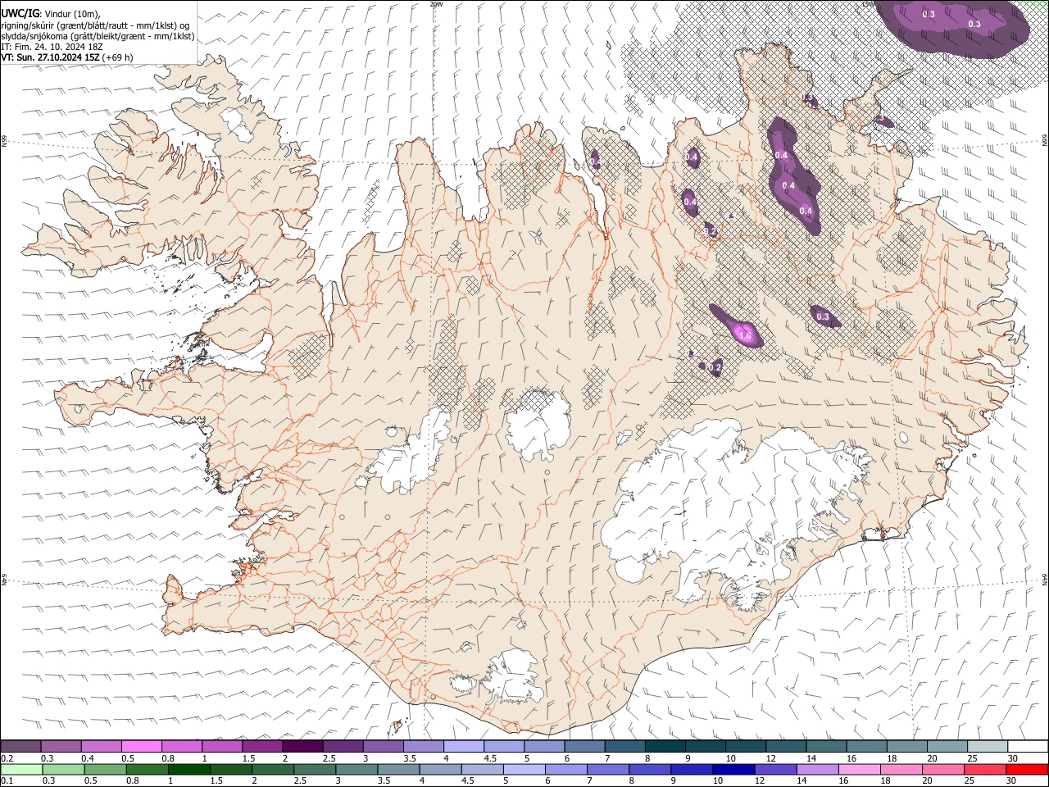Image resolution: width=1049 pixels, height=787 pixels.
Task: Click the 'VT: Sun. 27.10.2024 15Z' valid time
Action: [x=52, y=57]
